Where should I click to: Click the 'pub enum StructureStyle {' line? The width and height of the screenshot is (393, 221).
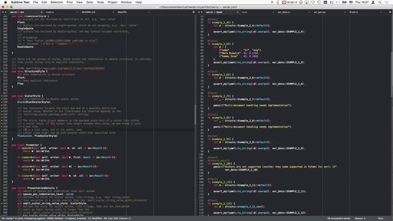[x=29, y=71]
